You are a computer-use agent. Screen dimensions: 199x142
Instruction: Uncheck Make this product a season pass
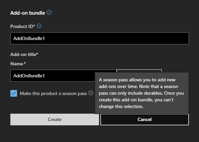click(x=14, y=93)
